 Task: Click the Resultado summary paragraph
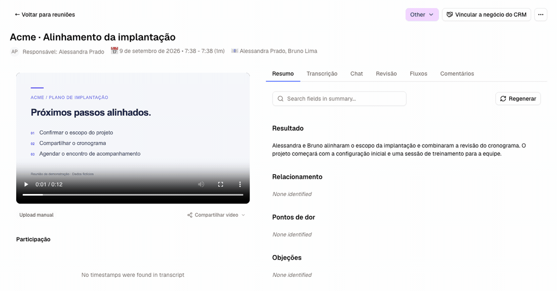click(x=399, y=150)
